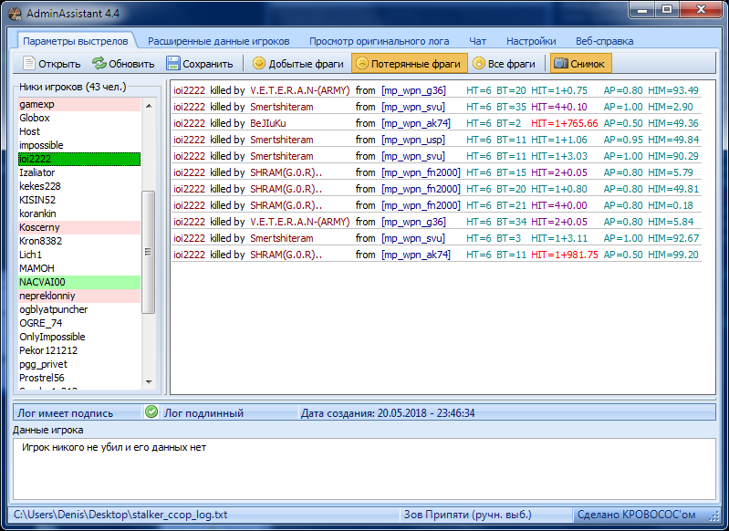
Task: Click the Сохранить button label
Action: point(208,64)
